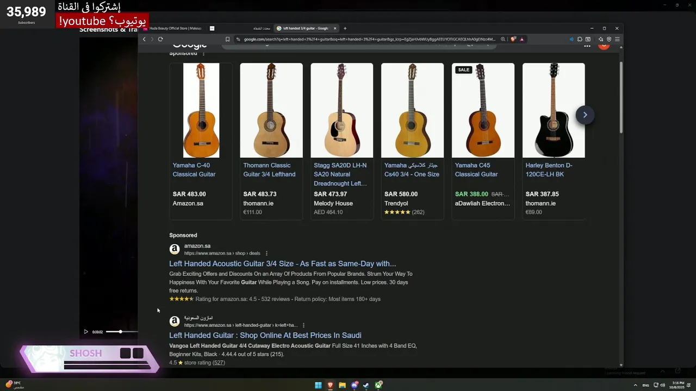Screen dimensions: 696x391
Task: Open the Google apps grid
Action: pyautogui.click(x=587, y=46)
